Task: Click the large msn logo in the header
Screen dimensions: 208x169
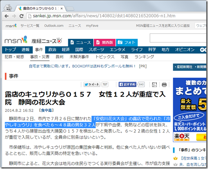Action: click(16, 40)
